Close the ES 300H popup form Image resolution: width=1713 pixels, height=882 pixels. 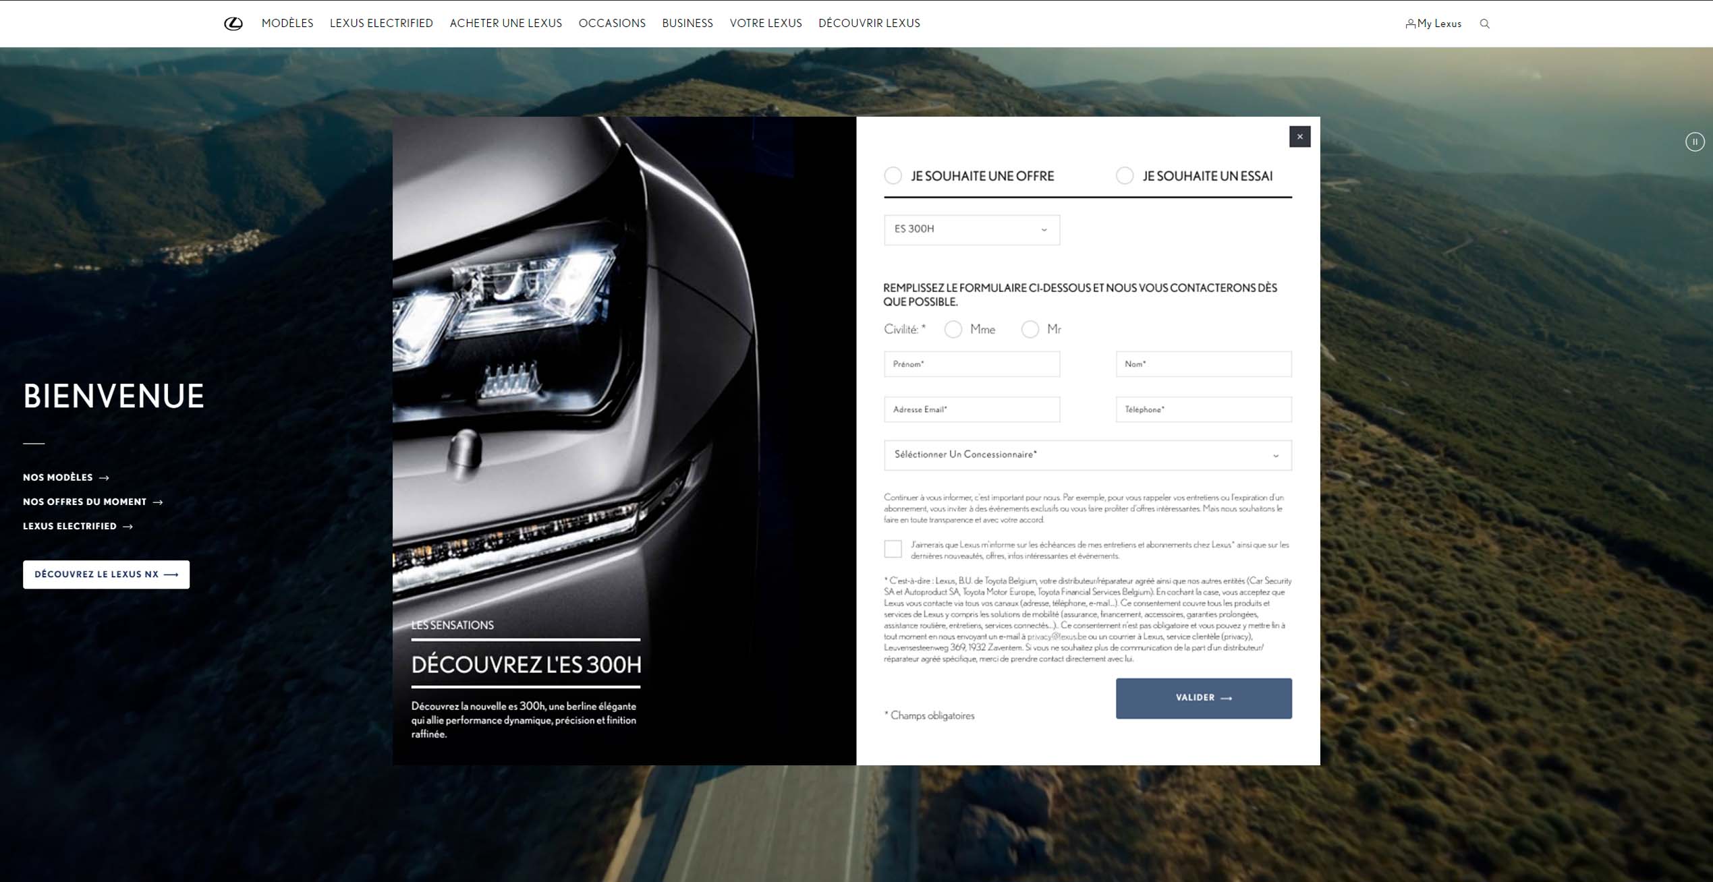[x=1299, y=137]
